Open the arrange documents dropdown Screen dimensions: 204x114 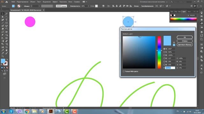tap(85, 2)
